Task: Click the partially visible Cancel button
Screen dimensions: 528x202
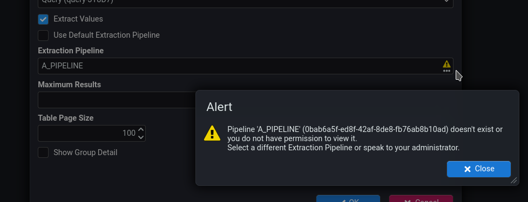Action: [x=421, y=199]
